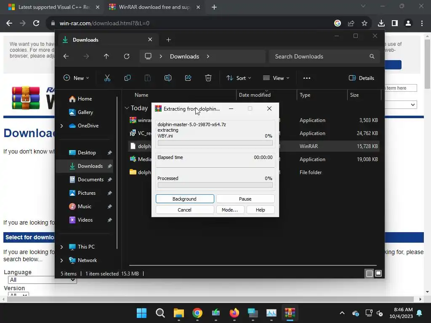Open Chrome side panel icon

pos(395,24)
